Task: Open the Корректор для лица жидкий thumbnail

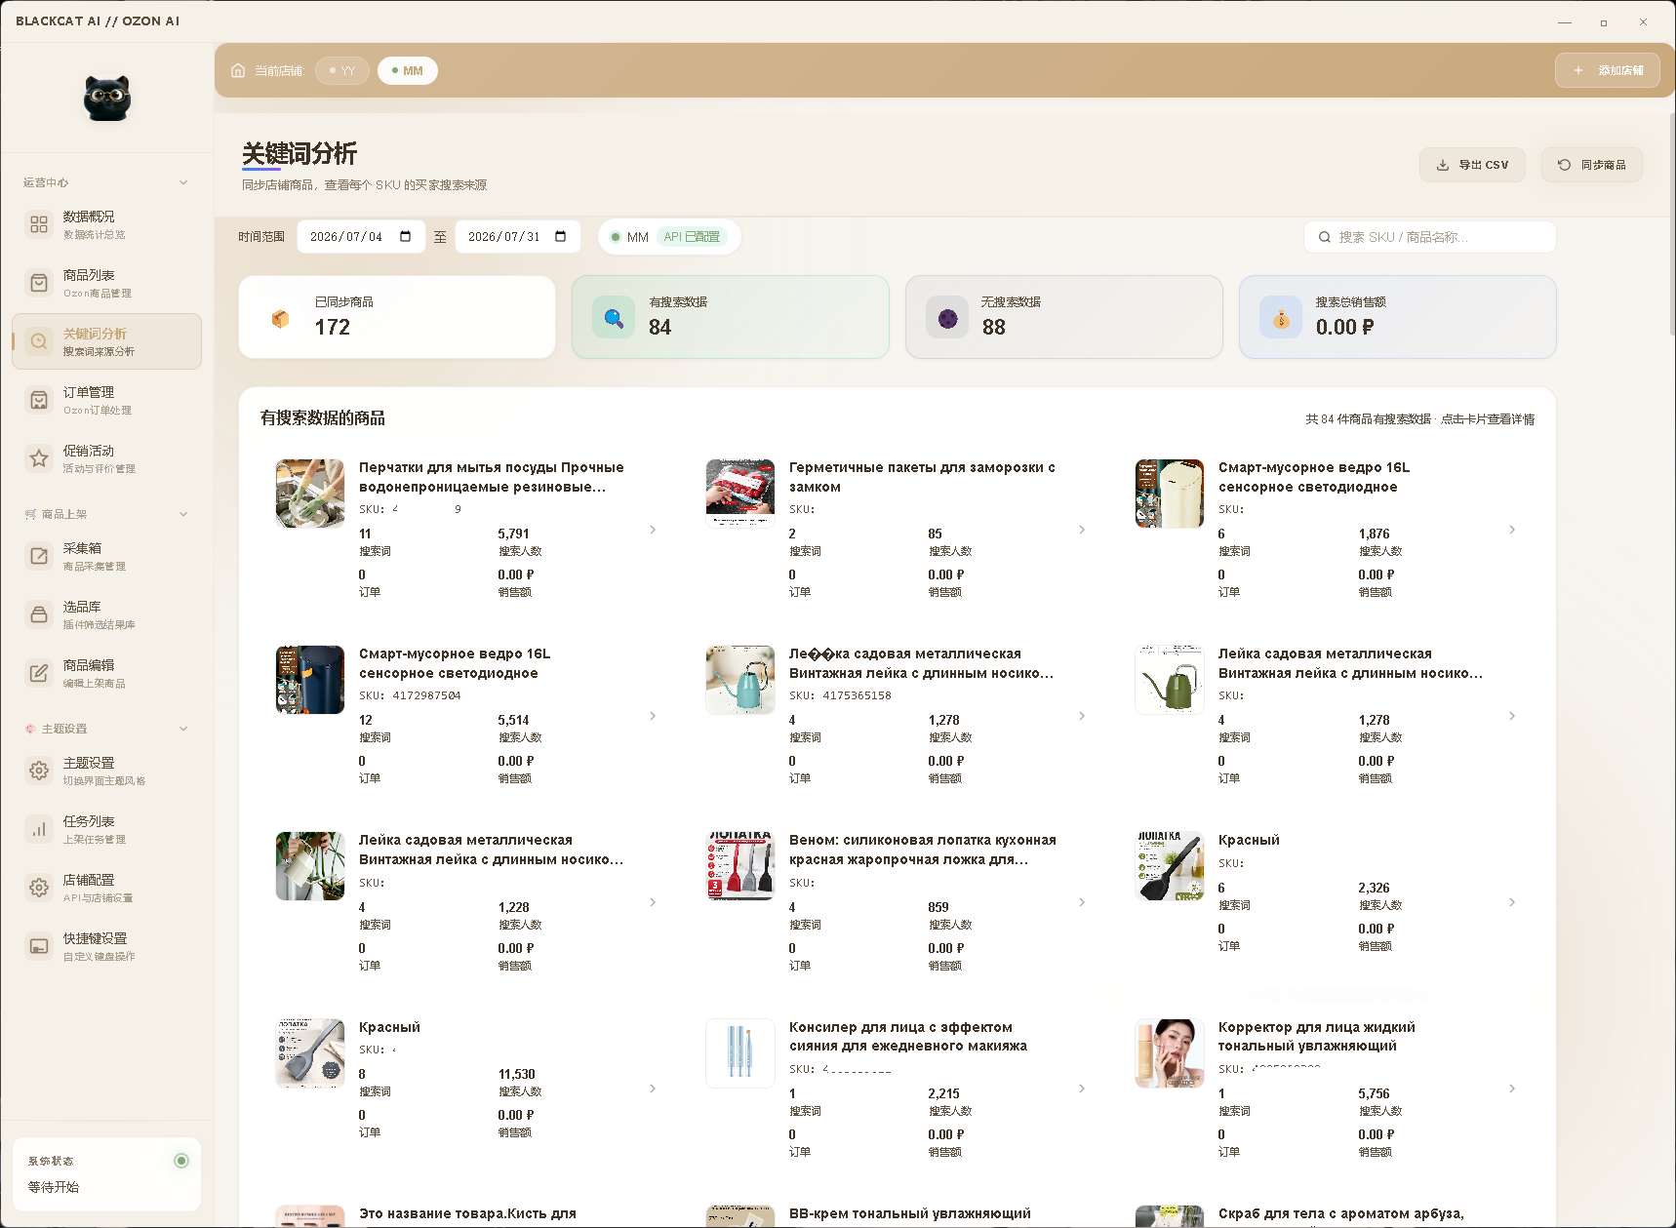Action: [1170, 1053]
